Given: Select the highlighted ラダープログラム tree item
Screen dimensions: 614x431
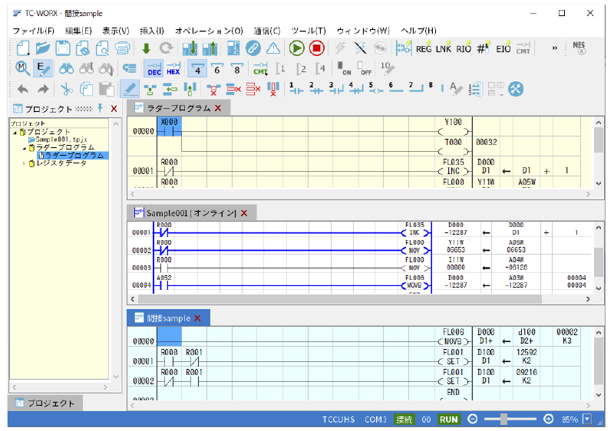Looking at the screenshot, I should [x=73, y=156].
